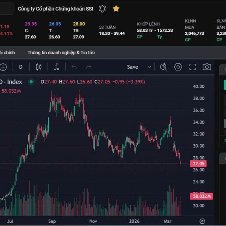Open time axis settings at chart bottom-right
The width and height of the screenshot is (226, 226).
pos(202,221)
